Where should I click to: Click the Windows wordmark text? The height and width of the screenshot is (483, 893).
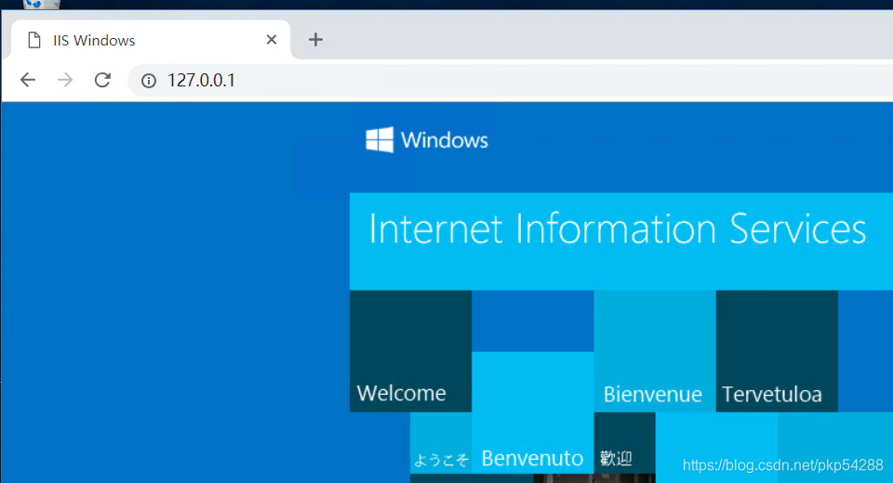point(445,140)
